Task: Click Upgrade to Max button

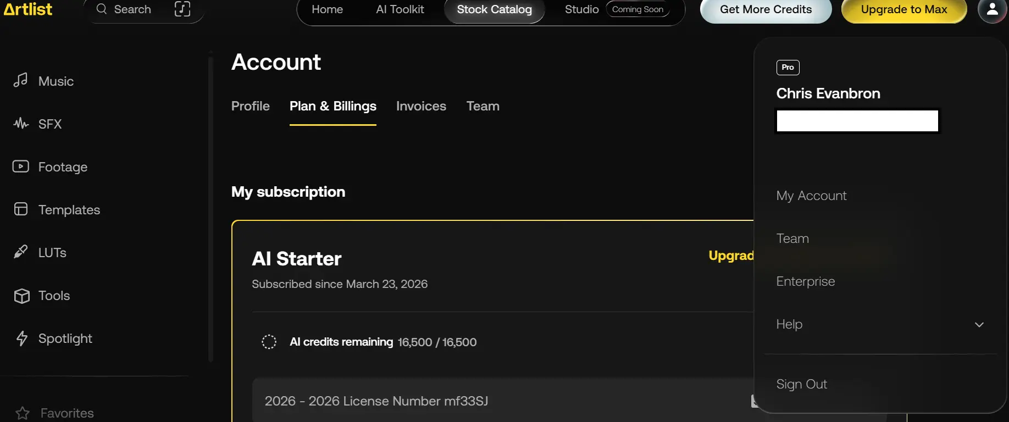Action: (904, 10)
